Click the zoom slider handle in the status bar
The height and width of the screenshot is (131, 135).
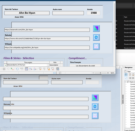pyautogui.click(x=100, y=73)
